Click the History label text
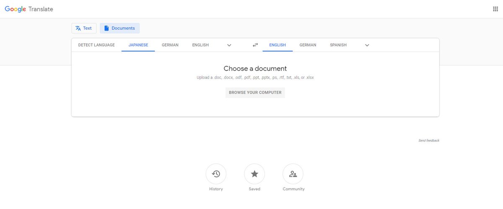This screenshot has height=209, width=503. pos(216,189)
